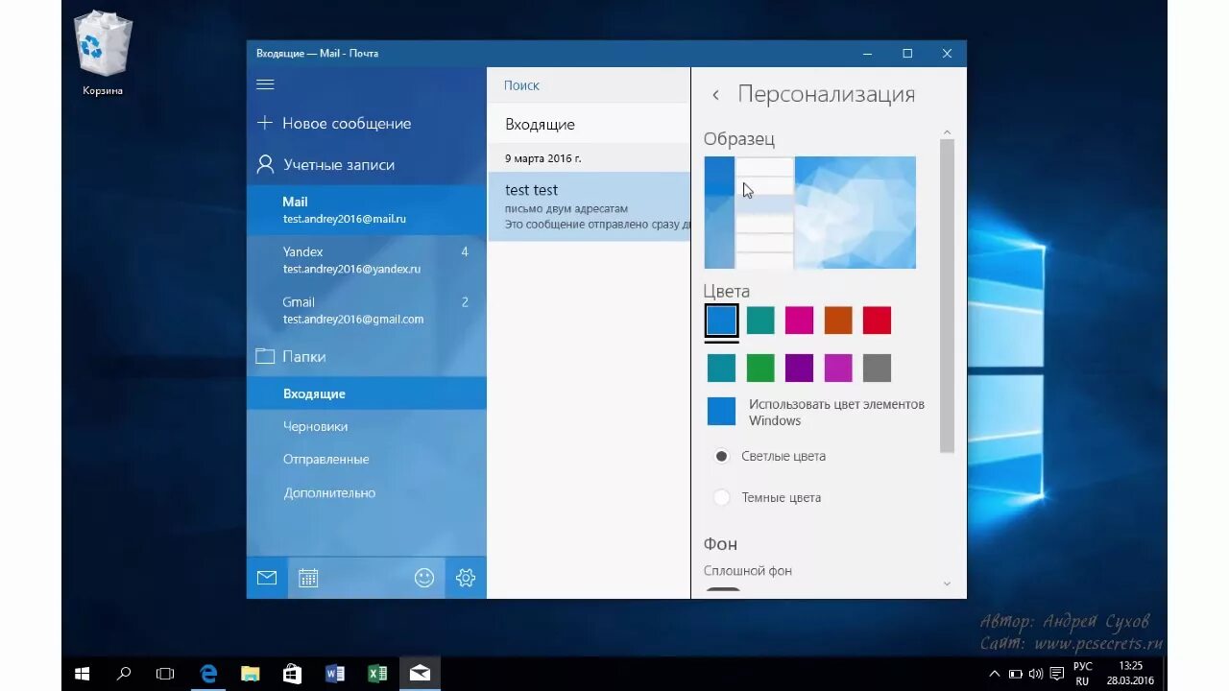The height and width of the screenshot is (691, 1229).
Task: Open Windows Store from taskbar
Action: [x=293, y=674]
